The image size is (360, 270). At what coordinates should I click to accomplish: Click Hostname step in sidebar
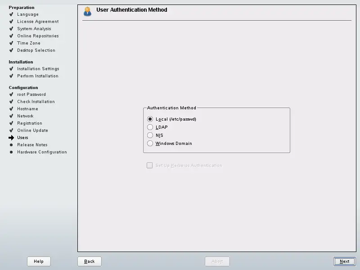[x=27, y=109]
